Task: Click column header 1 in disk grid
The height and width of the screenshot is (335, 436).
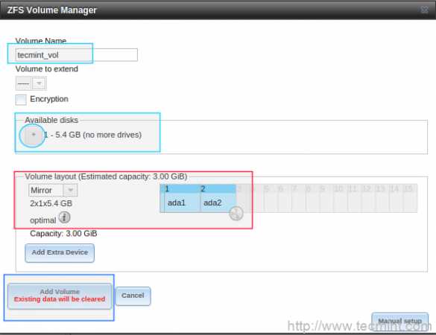Action: click(183, 189)
